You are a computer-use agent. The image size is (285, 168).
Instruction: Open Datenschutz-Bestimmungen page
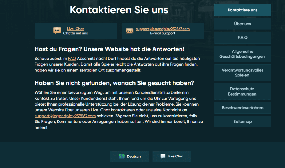click(242, 91)
